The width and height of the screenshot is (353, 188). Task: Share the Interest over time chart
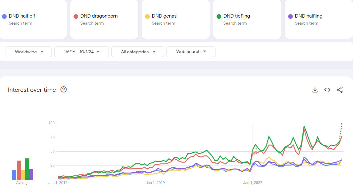340,90
